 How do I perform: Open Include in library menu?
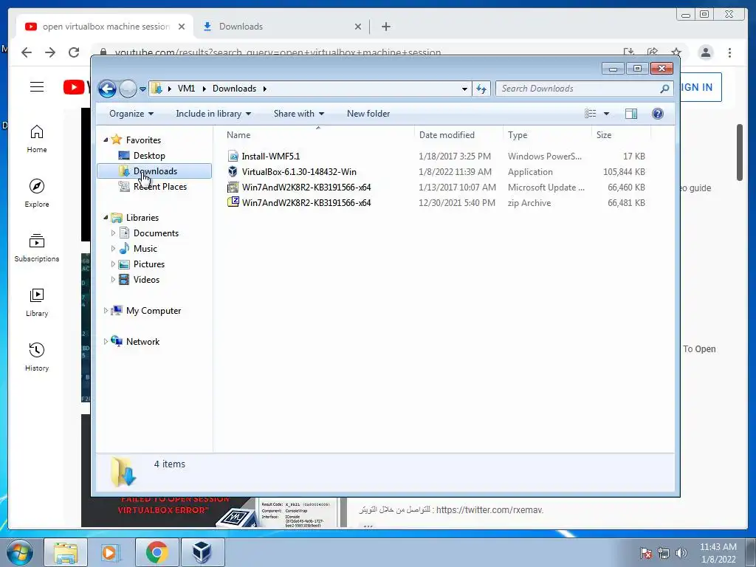pos(213,114)
